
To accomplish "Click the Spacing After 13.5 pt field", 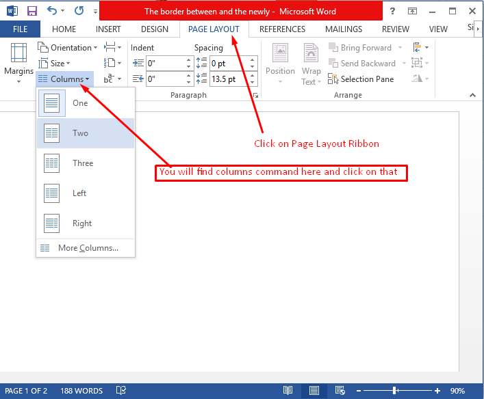I will pos(229,79).
